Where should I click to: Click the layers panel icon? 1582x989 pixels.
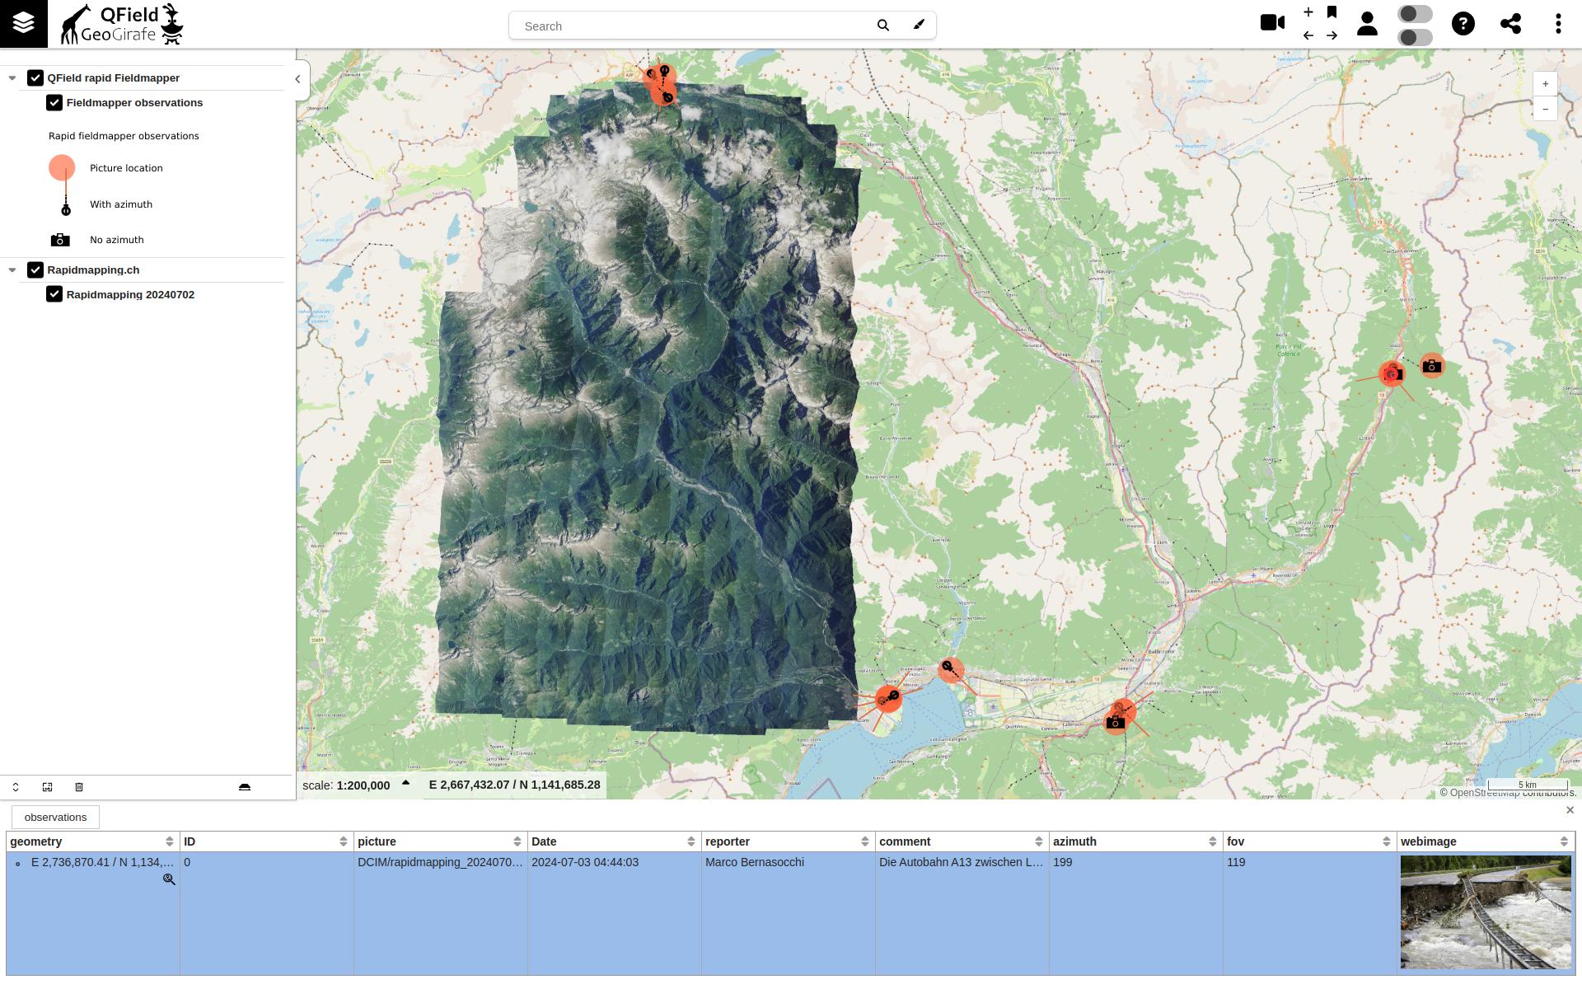(x=23, y=23)
